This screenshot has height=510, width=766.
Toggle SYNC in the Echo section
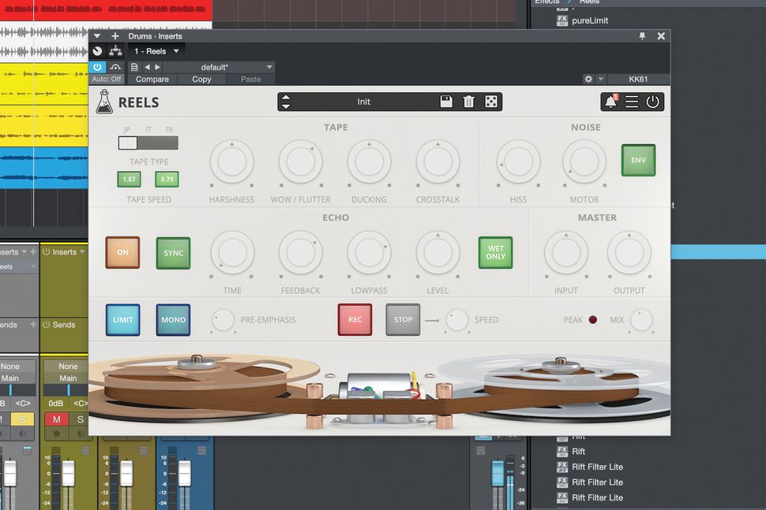point(173,252)
